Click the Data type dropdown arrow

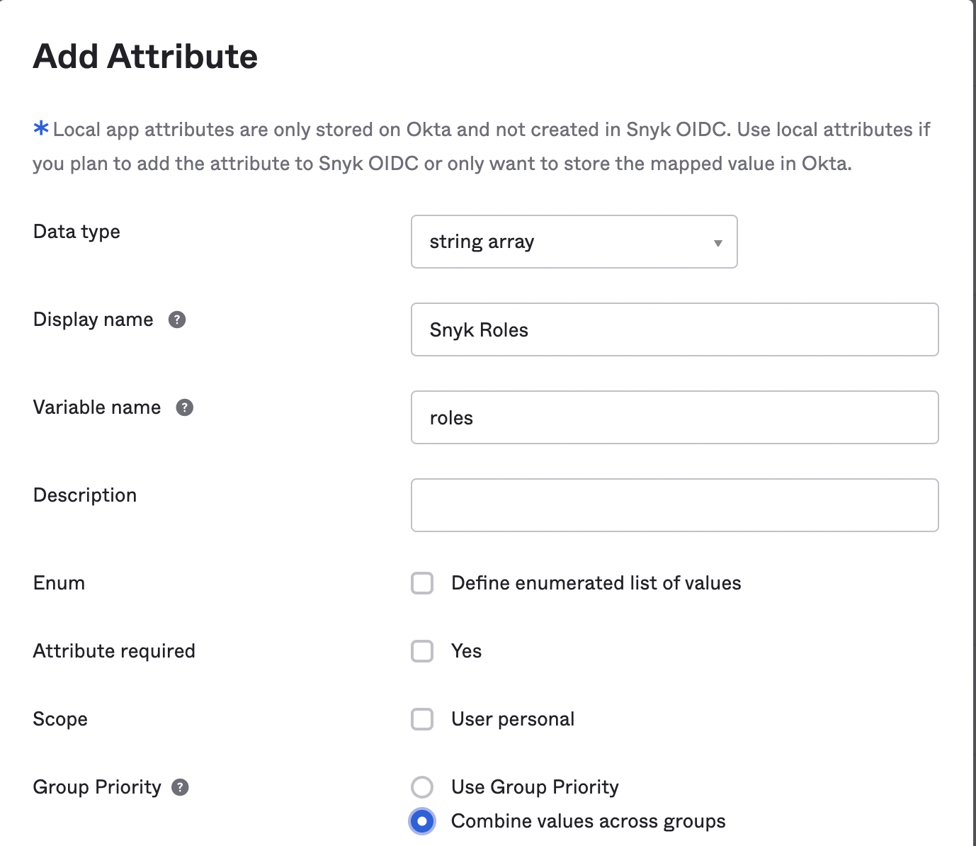tap(717, 242)
